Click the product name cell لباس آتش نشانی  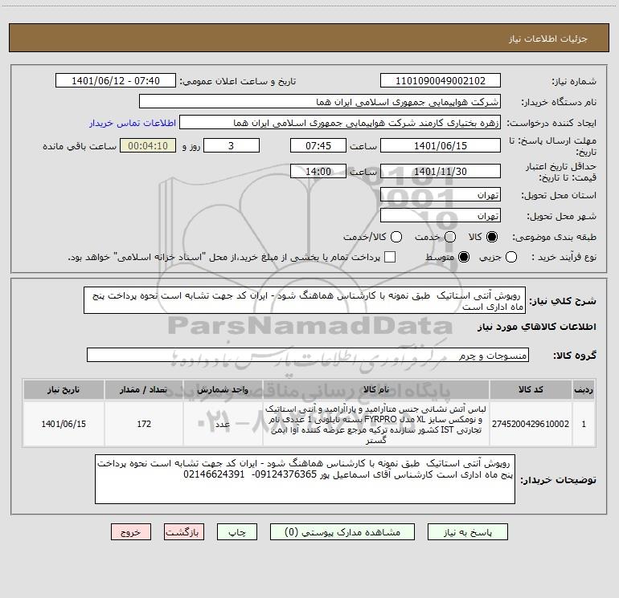[x=376, y=424]
